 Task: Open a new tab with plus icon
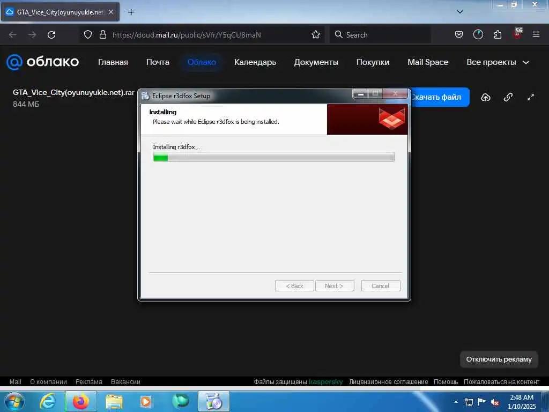coord(131,12)
